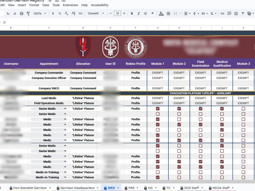Open the Accessibility menu
255x191 pixels.
tap(100, 5)
